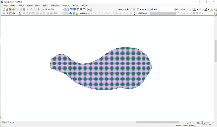This screenshot has width=217, height=127.
Task: Create a new map document
Action: pos(4,9)
